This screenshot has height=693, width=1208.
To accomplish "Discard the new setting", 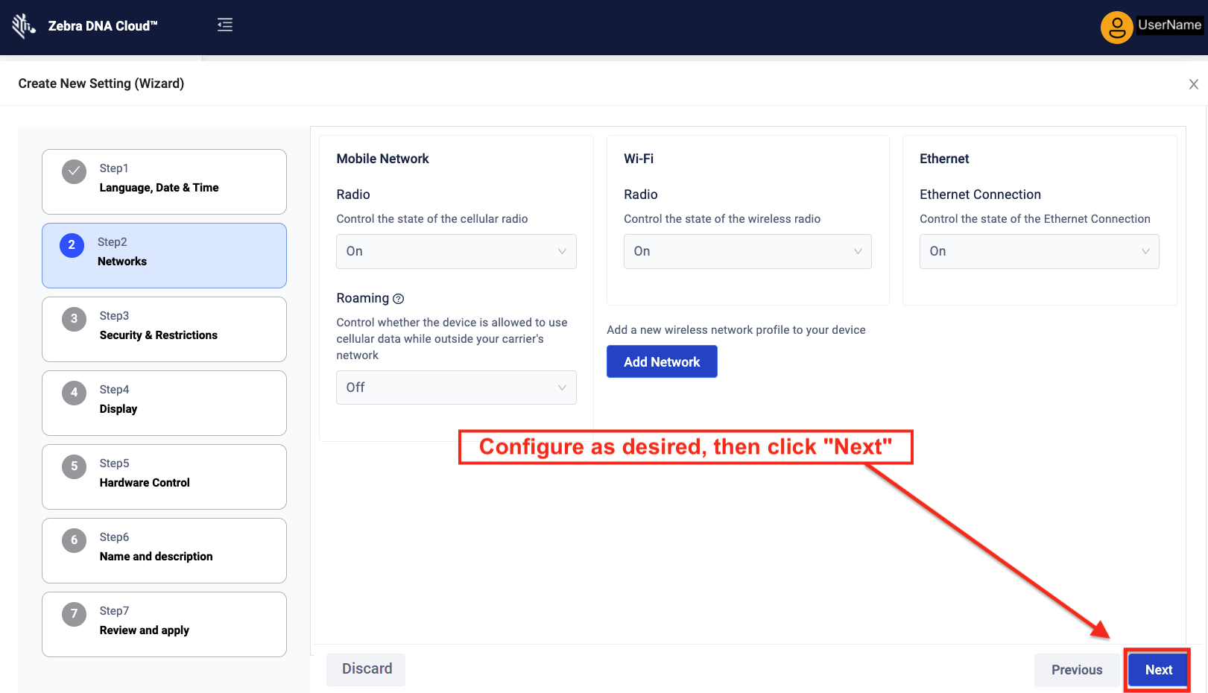I will 366,669.
